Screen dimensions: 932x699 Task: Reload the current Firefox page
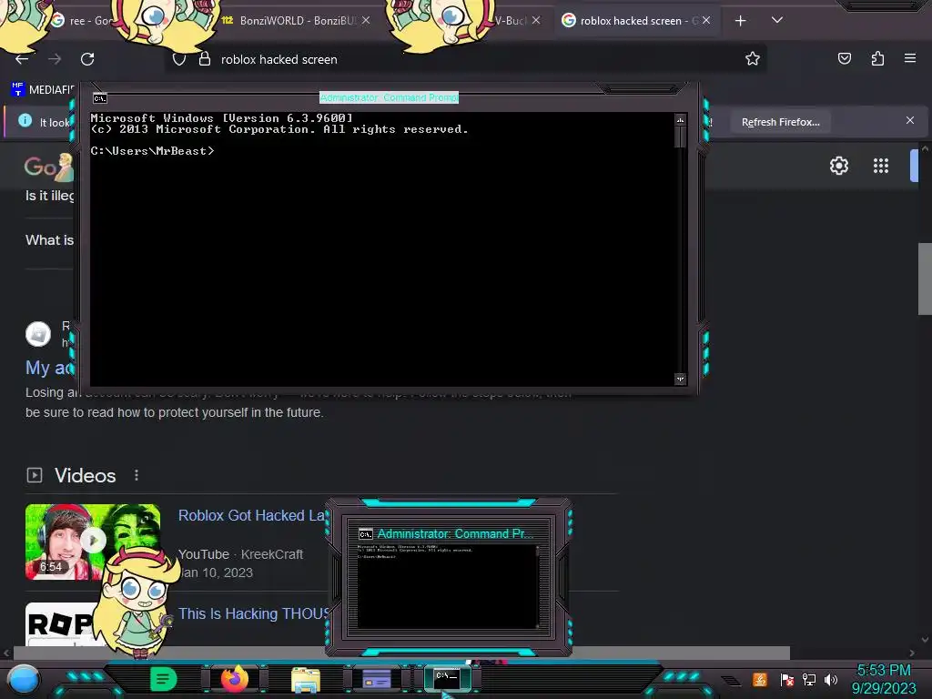[87, 59]
